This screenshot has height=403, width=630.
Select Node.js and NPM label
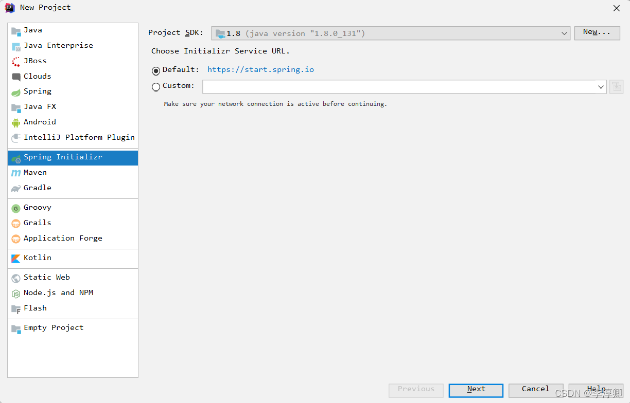click(58, 293)
